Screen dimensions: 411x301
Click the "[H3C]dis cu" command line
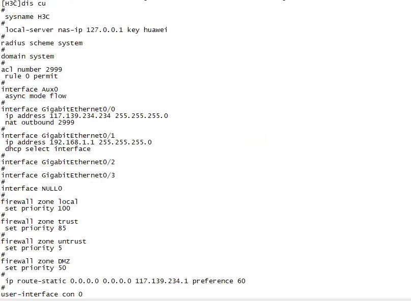[23, 4]
